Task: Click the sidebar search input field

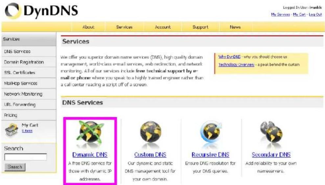Action: [26, 157]
